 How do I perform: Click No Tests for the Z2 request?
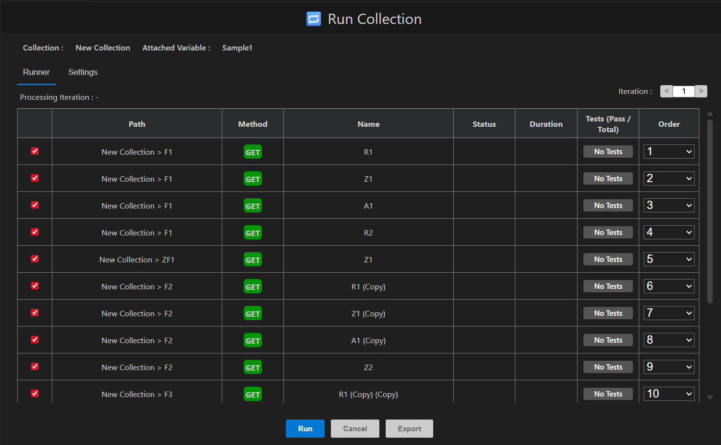(608, 367)
